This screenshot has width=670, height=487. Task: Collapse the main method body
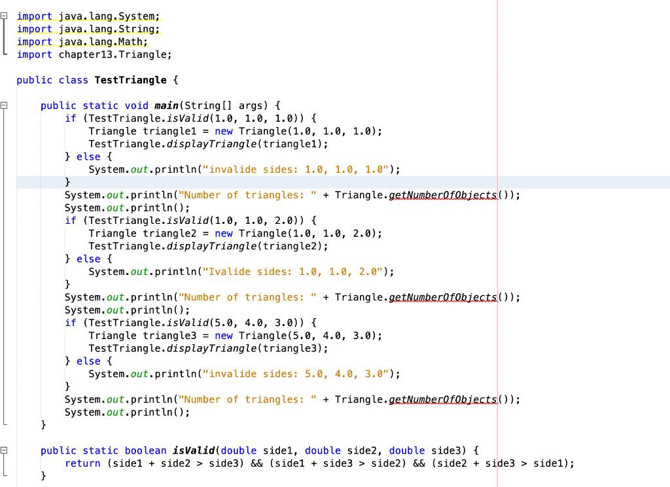pyautogui.click(x=4, y=105)
